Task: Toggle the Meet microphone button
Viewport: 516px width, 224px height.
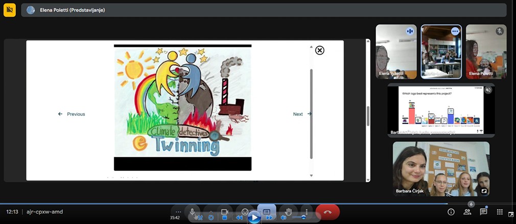Action: [192, 212]
